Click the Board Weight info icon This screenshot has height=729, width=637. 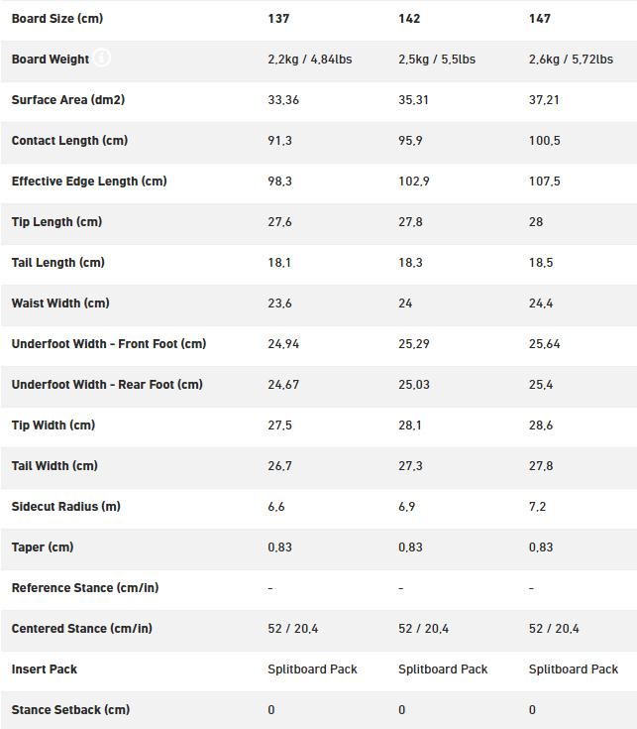click(102, 58)
